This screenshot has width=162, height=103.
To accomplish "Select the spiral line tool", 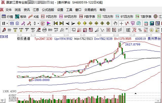I will coord(33,30).
